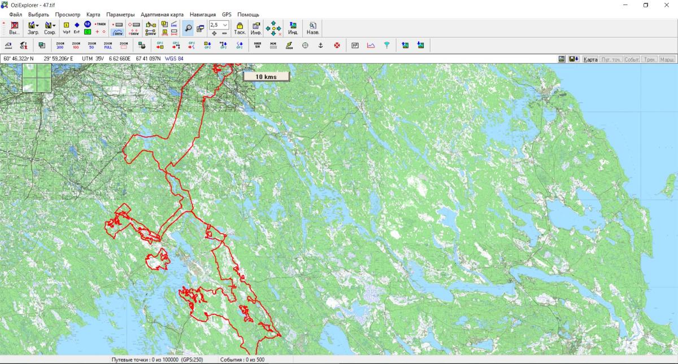Click the ZOOM FULL toolbar icon
Screen dimensions: 678x364
tap(108, 45)
